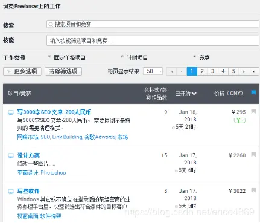Click the monitor icon beside 设计方案
This screenshot has height=223, width=260.
click(11, 155)
